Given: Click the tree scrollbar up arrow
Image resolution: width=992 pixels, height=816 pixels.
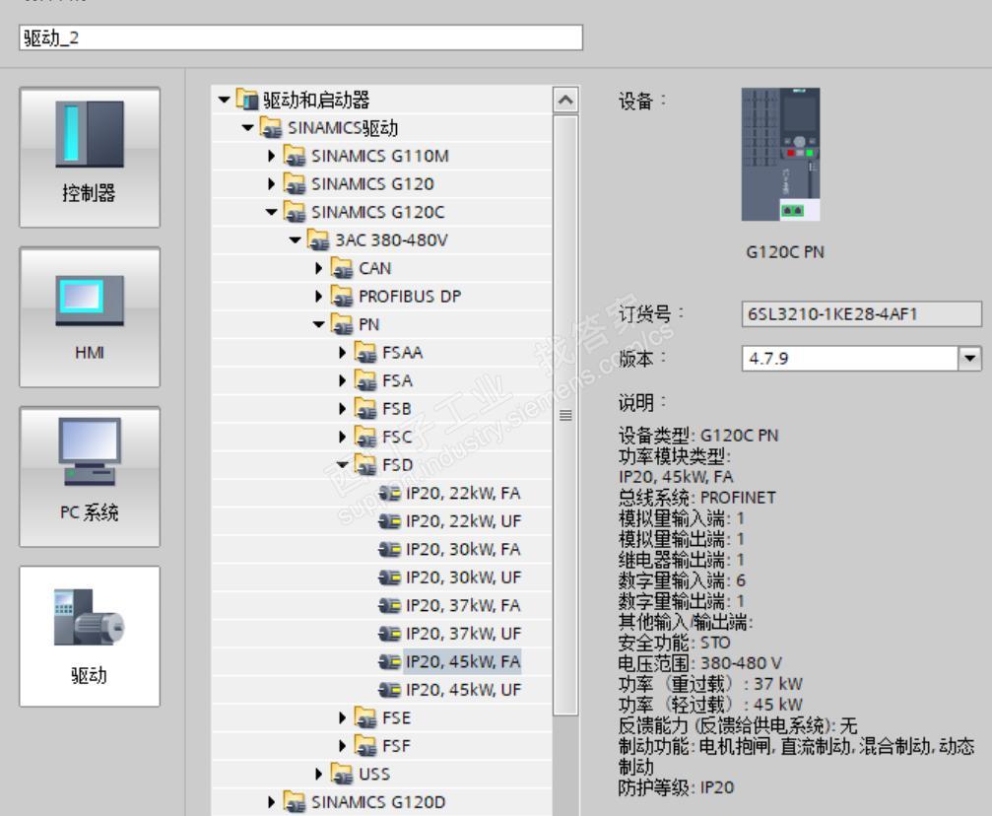Looking at the screenshot, I should 565,100.
